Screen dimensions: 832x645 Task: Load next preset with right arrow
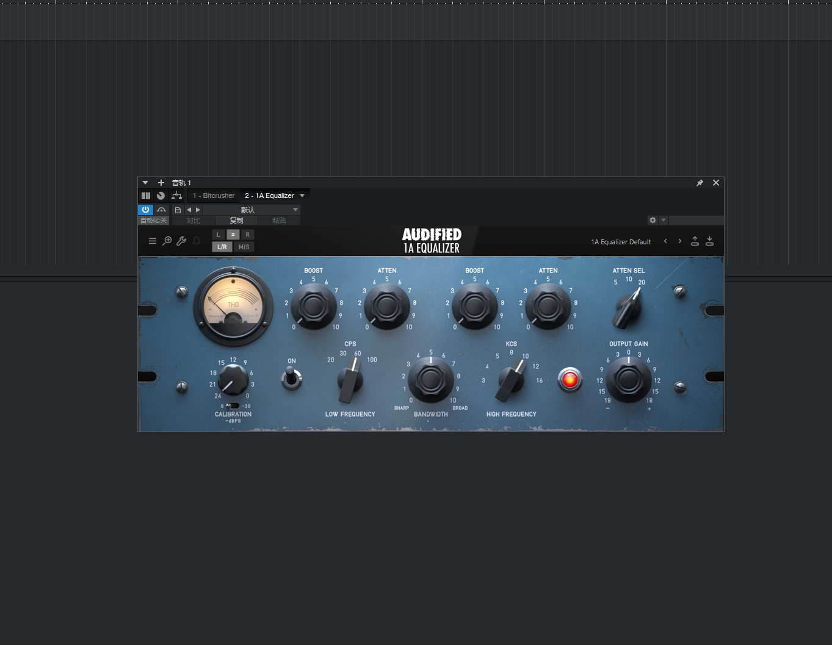click(x=679, y=241)
